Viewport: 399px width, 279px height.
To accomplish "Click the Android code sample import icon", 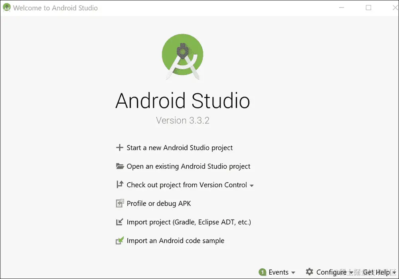I will 120,240.
